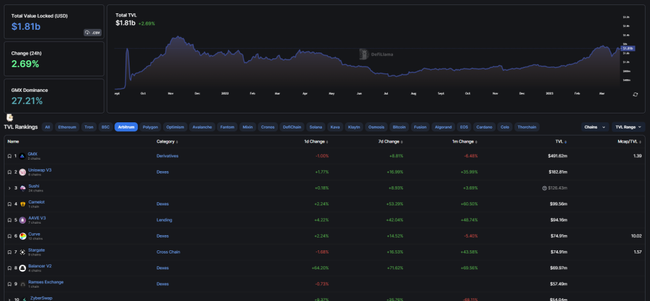Click Balancer V2's 1d change +64.20%
Viewport: 650px width, 301px height.
point(320,268)
